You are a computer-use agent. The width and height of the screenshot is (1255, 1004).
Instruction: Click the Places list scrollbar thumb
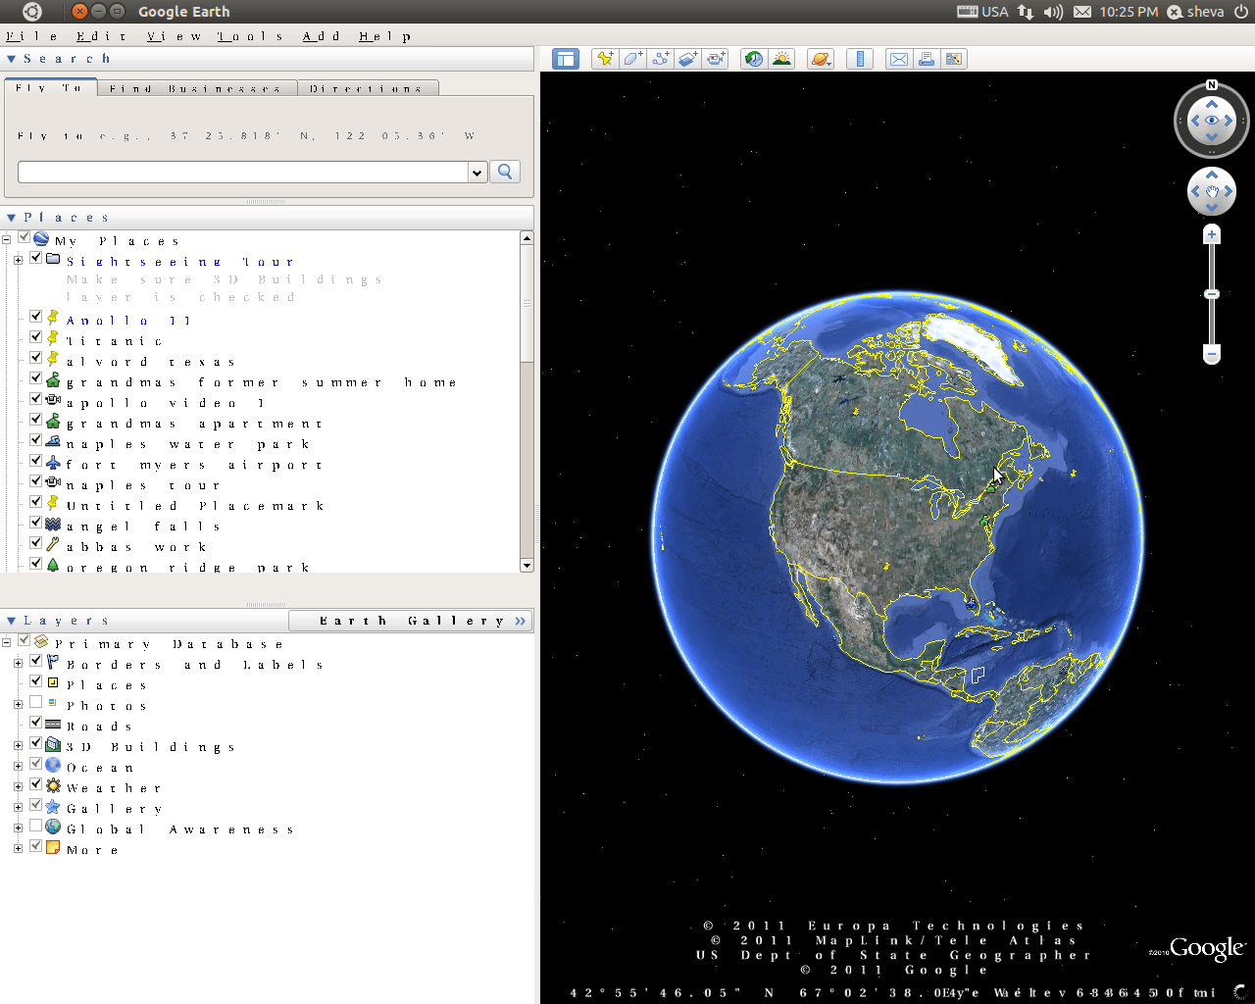(527, 303)
